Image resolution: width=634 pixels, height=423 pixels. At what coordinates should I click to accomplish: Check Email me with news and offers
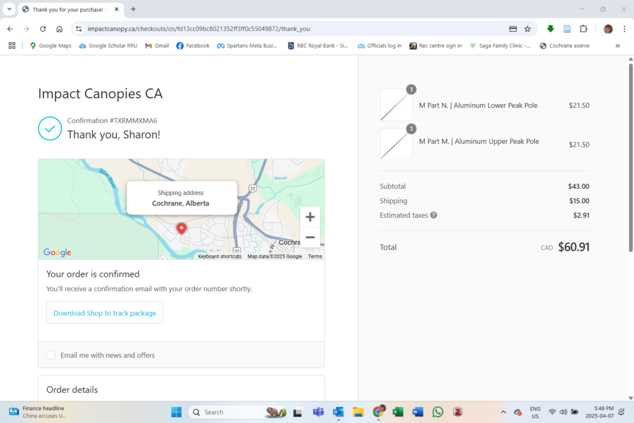pos(51,355)
